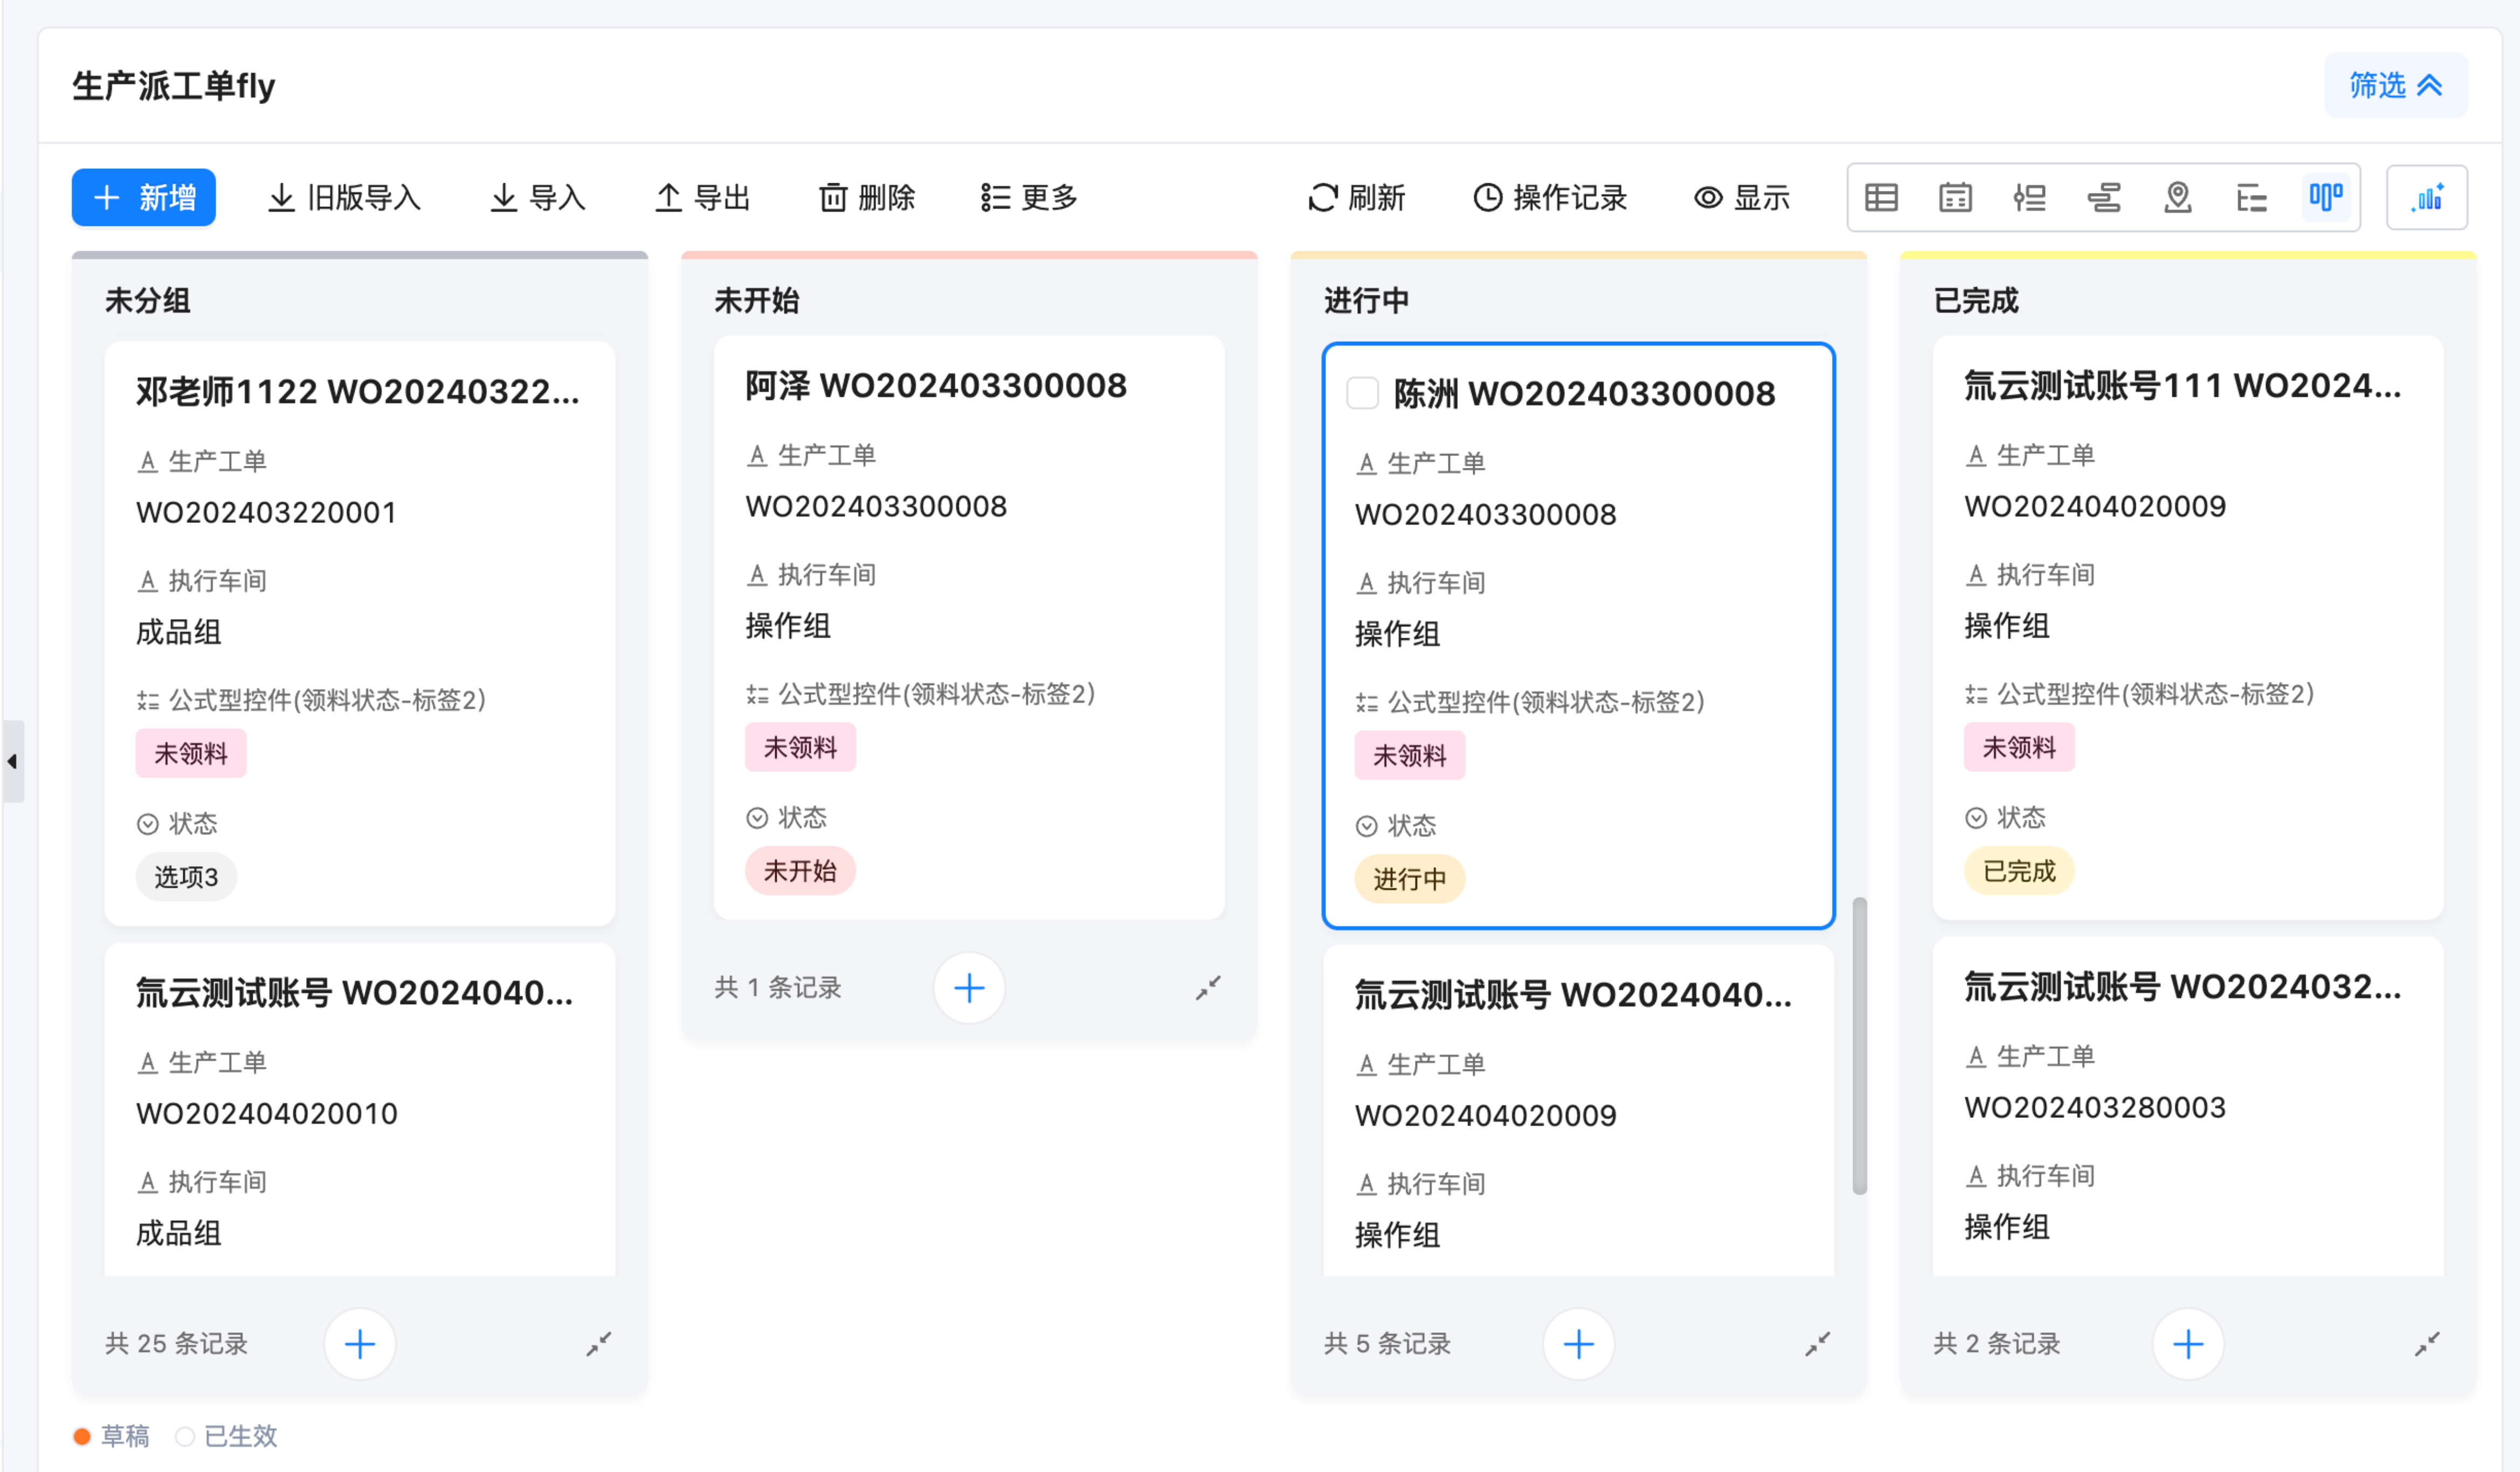Click the 未领料 tag on 邓老师1122 card
This screenshot has width=2520, height=1472.
(191, 753)
